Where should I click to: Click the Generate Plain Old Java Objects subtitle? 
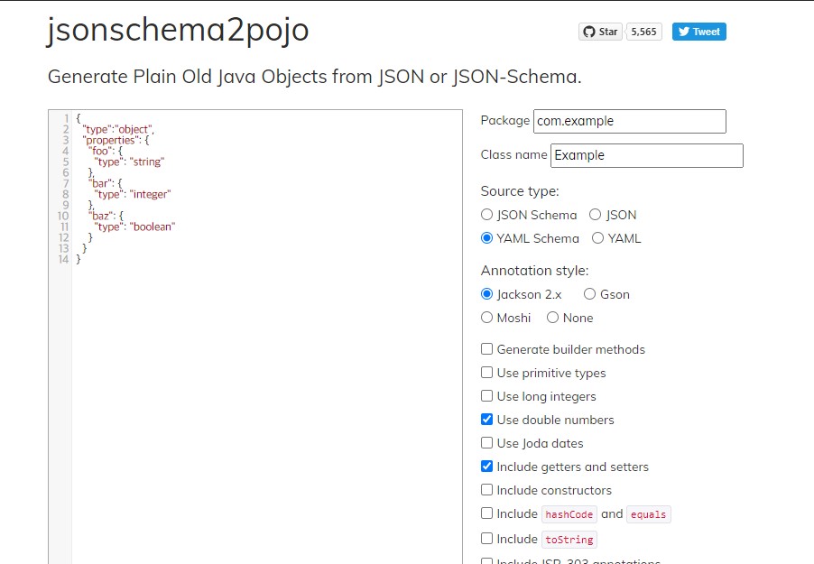coord(315,77)
